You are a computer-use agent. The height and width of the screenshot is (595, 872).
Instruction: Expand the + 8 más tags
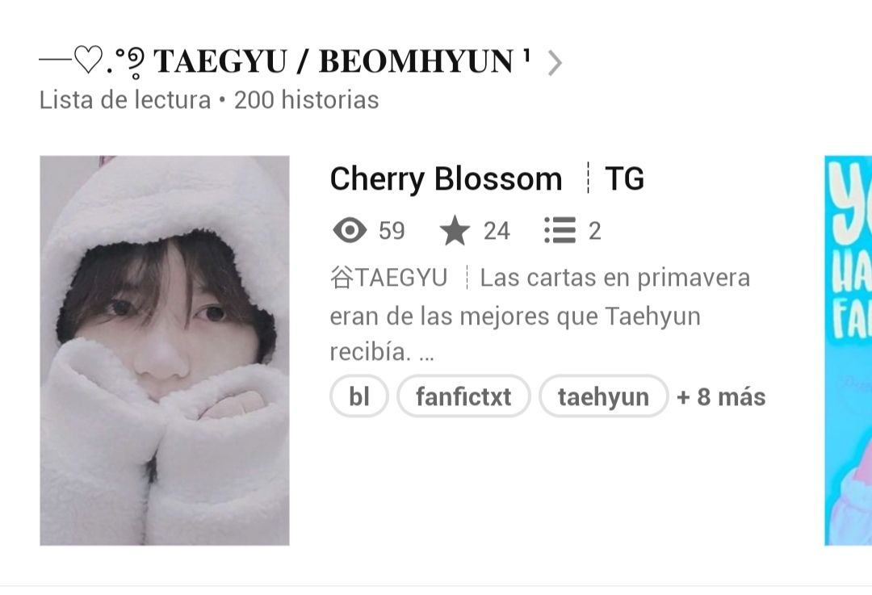(721, 397)
